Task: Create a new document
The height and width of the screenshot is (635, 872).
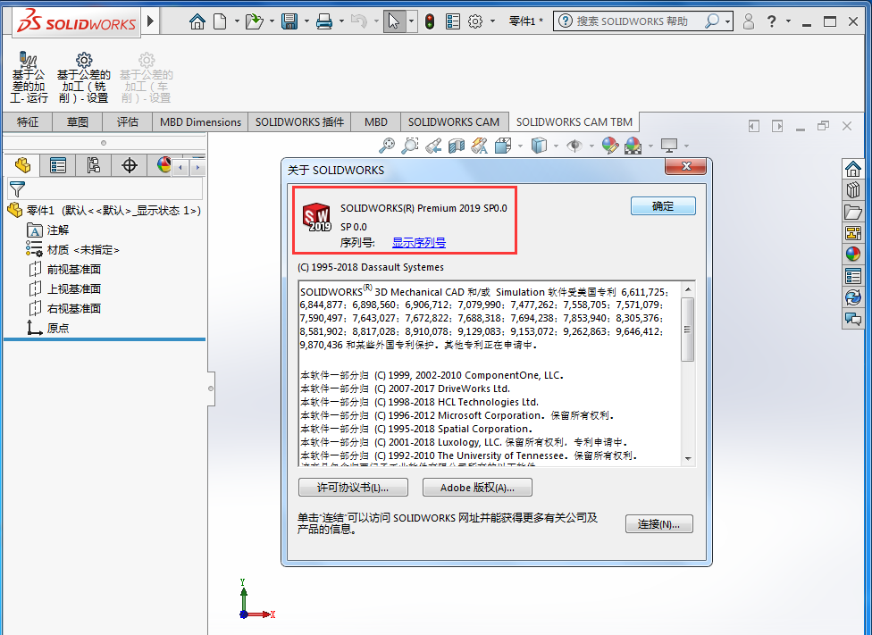Action: coord(220,21)
